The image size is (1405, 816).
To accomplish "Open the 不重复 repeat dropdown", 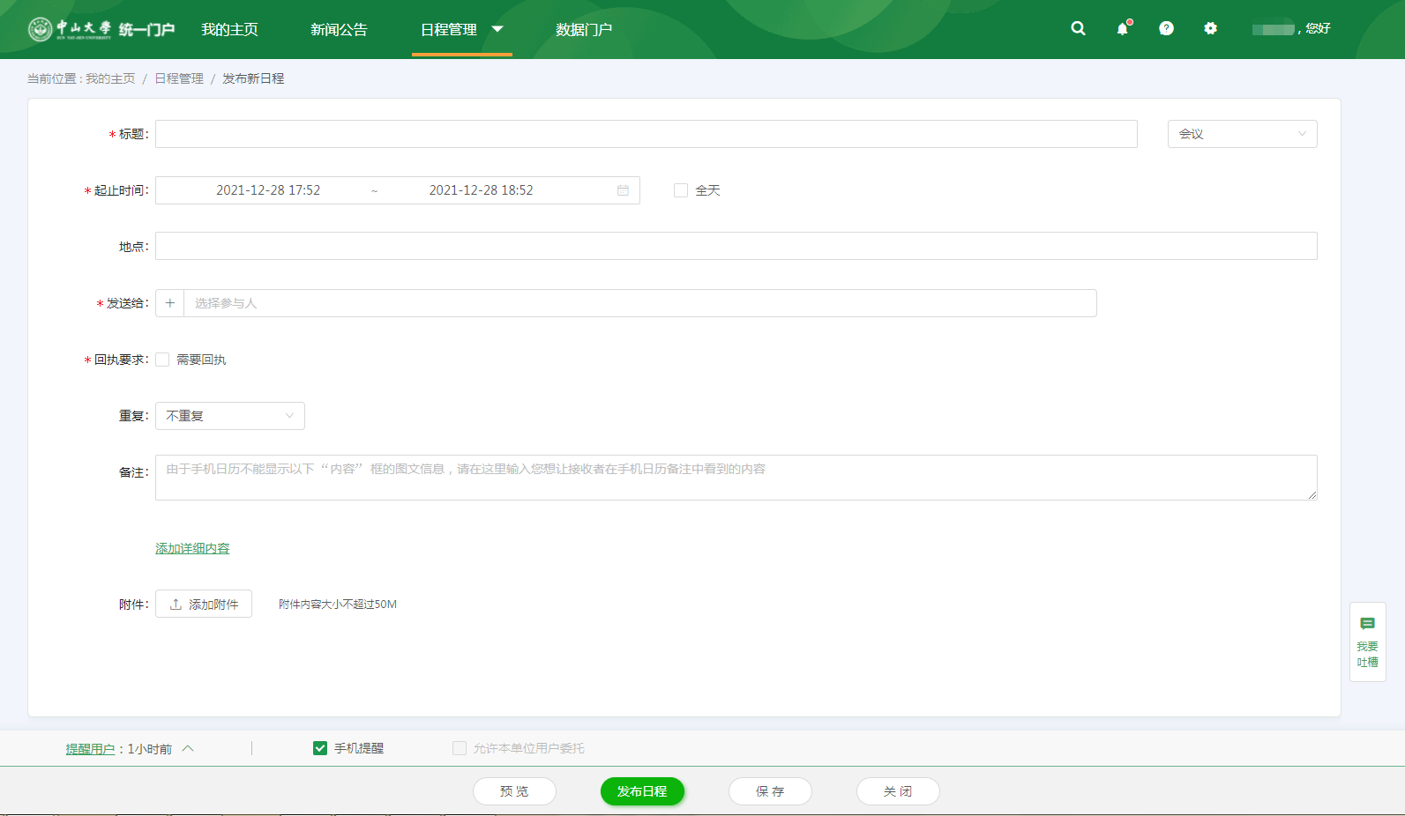I will click(230, 416).
